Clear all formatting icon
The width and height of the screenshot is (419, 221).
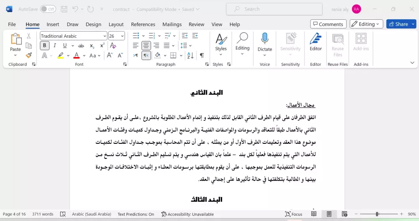click(113, 46)
